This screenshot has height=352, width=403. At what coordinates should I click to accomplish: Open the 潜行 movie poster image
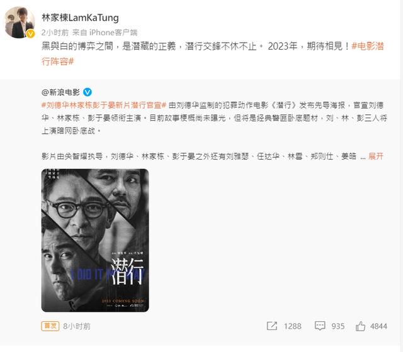pyautogui.click(x=95, y=240)
